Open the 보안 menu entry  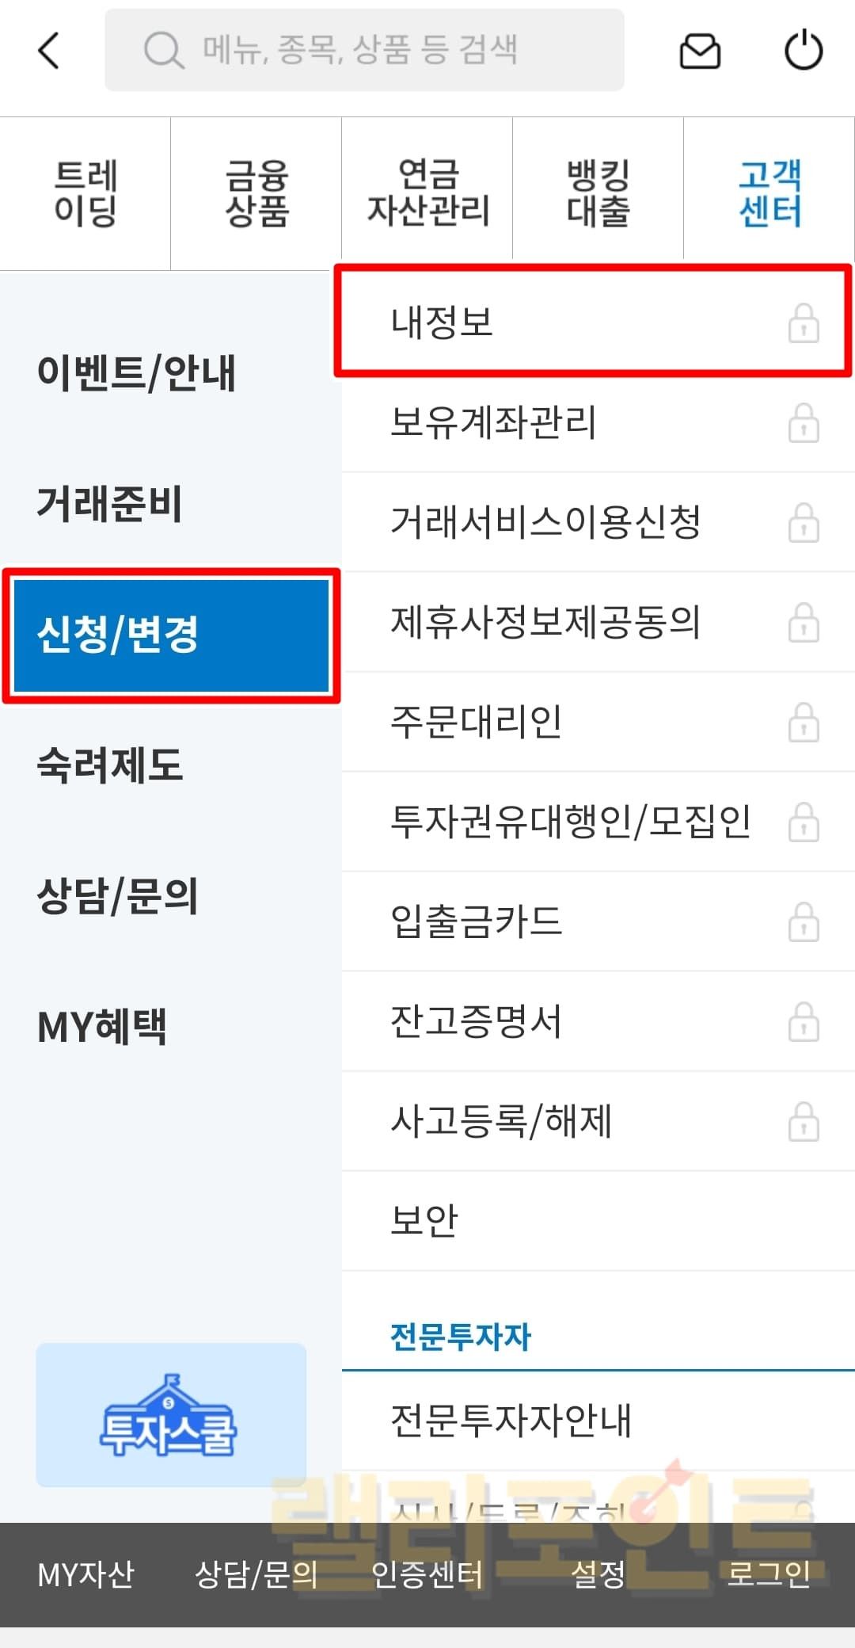(598, 1221)
